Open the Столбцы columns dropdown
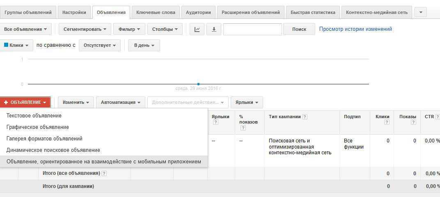 tap(165, 29)
